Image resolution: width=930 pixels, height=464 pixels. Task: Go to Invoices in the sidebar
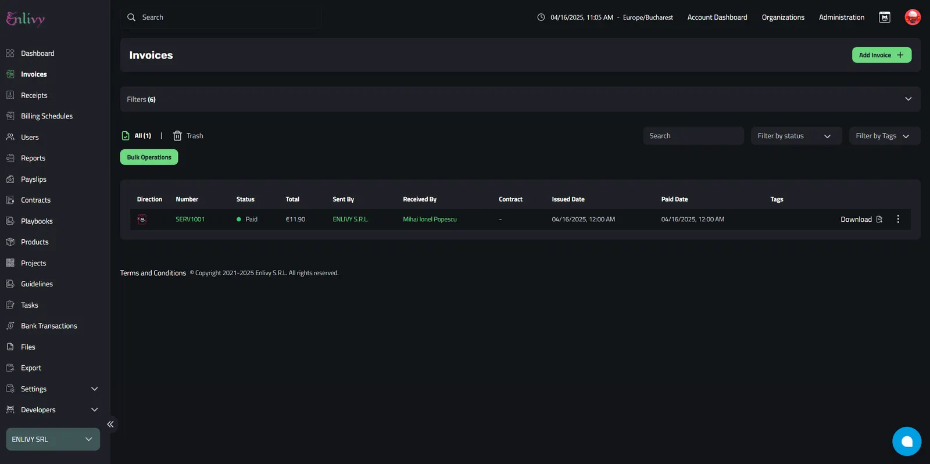(34, 74)
